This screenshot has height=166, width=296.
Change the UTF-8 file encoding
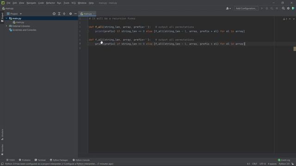point(262,164)
